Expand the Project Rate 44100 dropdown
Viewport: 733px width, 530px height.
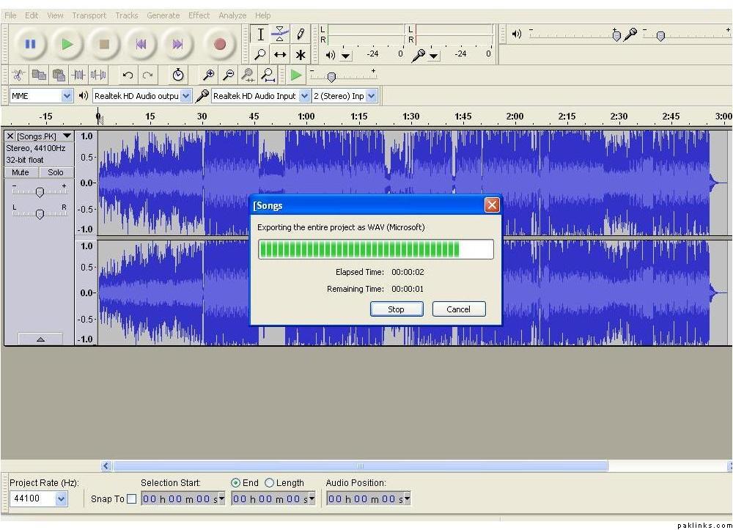(61, 499)
